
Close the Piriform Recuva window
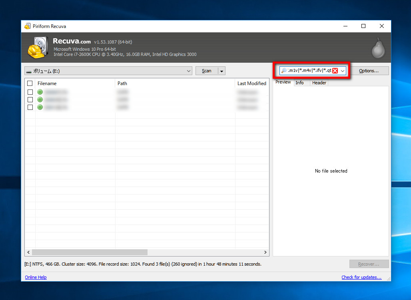[382, 26]
